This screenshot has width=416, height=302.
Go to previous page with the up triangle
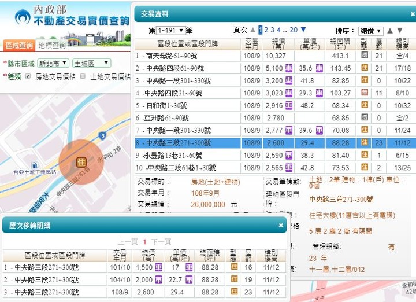coord(253,30)
